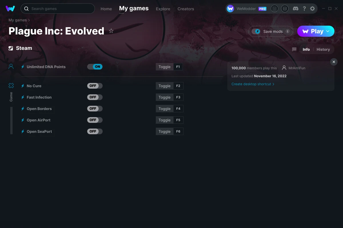Open settings with the gear icon
This screenshot has width=343, height=228.
tap(312, 9)
